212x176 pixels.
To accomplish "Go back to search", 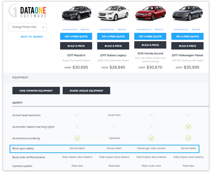I will tap(32, 37).
